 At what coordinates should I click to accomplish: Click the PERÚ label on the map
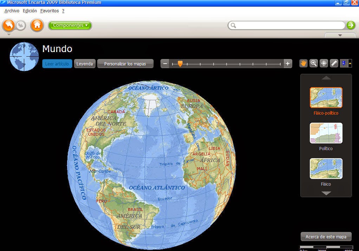click(x=102, y=201)
